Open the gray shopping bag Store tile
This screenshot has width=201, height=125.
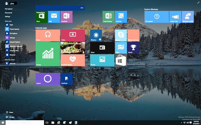pyautogui.click(x=121, y=60)
